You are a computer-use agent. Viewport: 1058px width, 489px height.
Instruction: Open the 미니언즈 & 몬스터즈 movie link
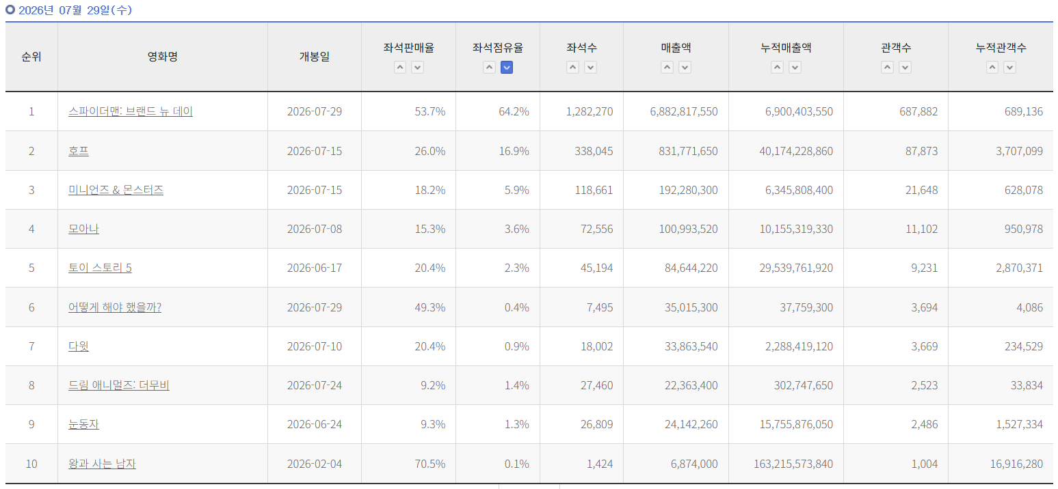pos(116,190)
